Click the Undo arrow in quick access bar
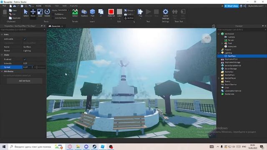 pos(30,6)
